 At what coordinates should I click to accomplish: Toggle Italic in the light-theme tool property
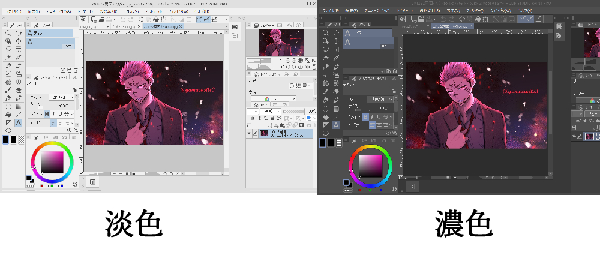[53, 114]
